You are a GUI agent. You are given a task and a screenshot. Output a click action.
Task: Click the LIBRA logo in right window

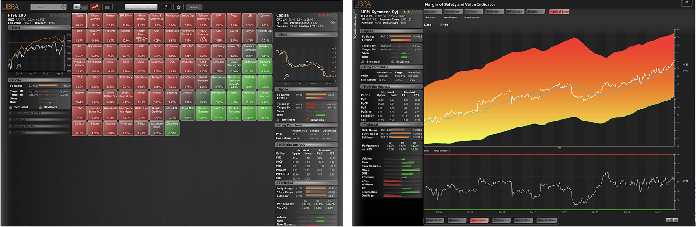(x=363, y=4)
